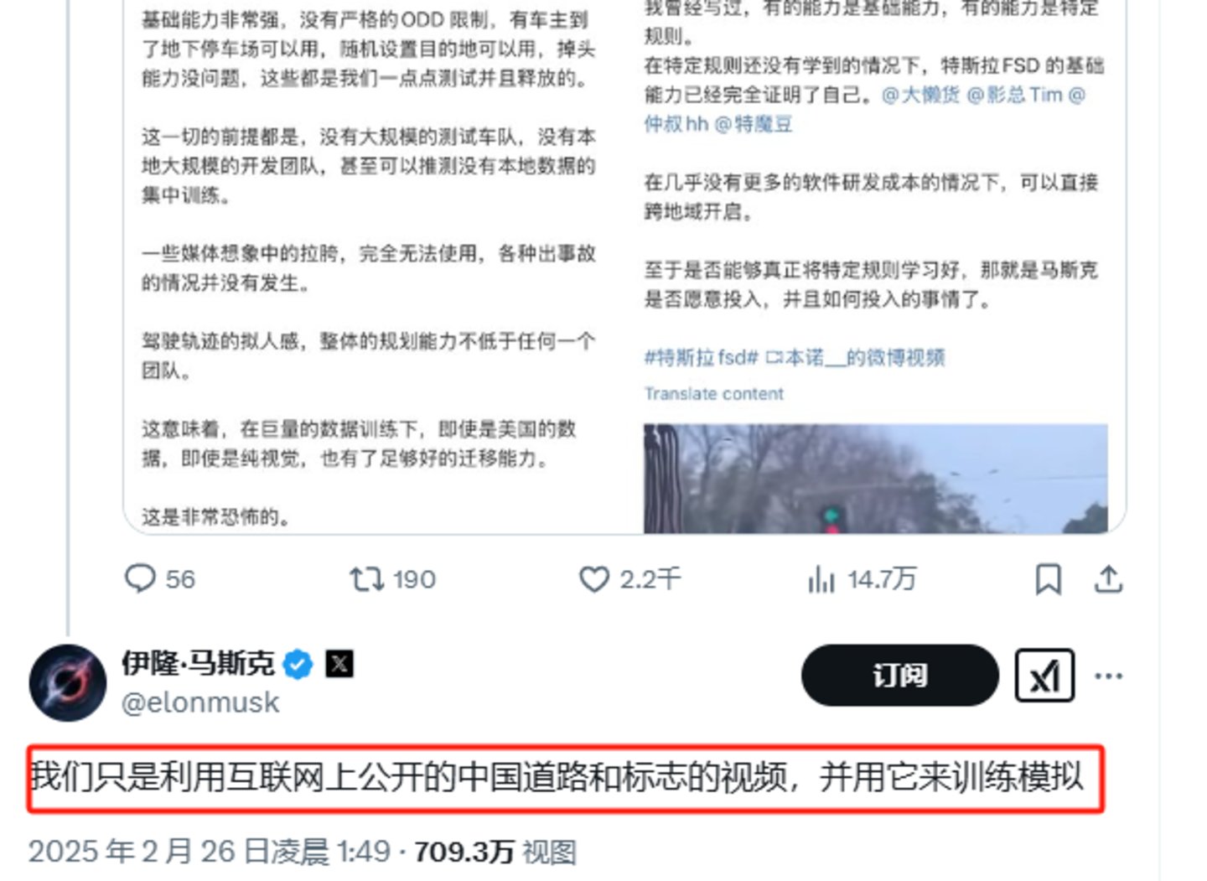Viewport: 1207px width, 881px height.
Task: Open Elon Musk's profile avatar
Action: [x=68, y=682]
